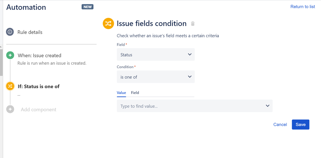Open the Field dropdown showing Status
Image resolution: width=321 pixels, height=158 pixels.
[156, 54]
